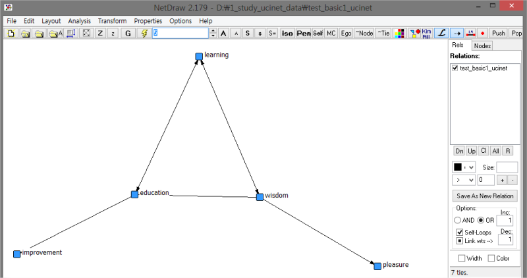527x278 pixels.
Task: Open the Transform menu
Action: tap(112, 21)
